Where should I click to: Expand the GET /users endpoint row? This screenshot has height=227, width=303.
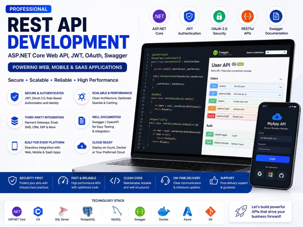pos(246,87)
